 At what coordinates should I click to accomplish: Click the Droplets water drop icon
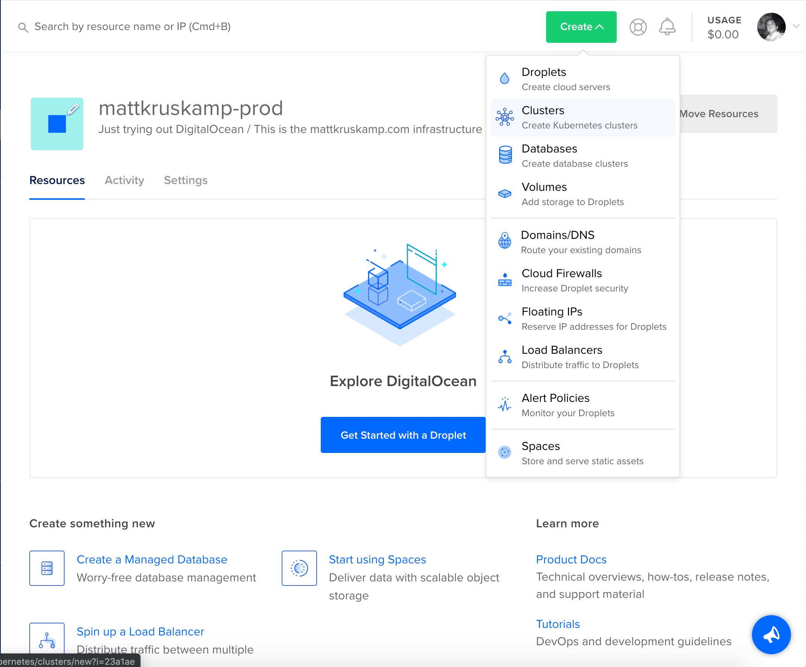coord(505,78)
